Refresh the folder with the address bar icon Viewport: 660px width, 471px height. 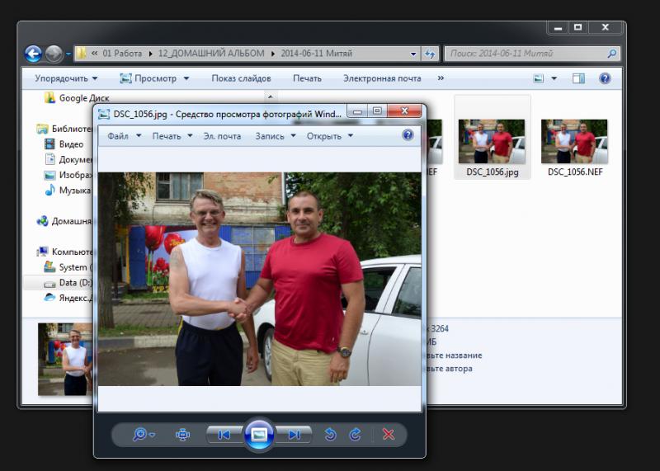click(x=430, y=54)
